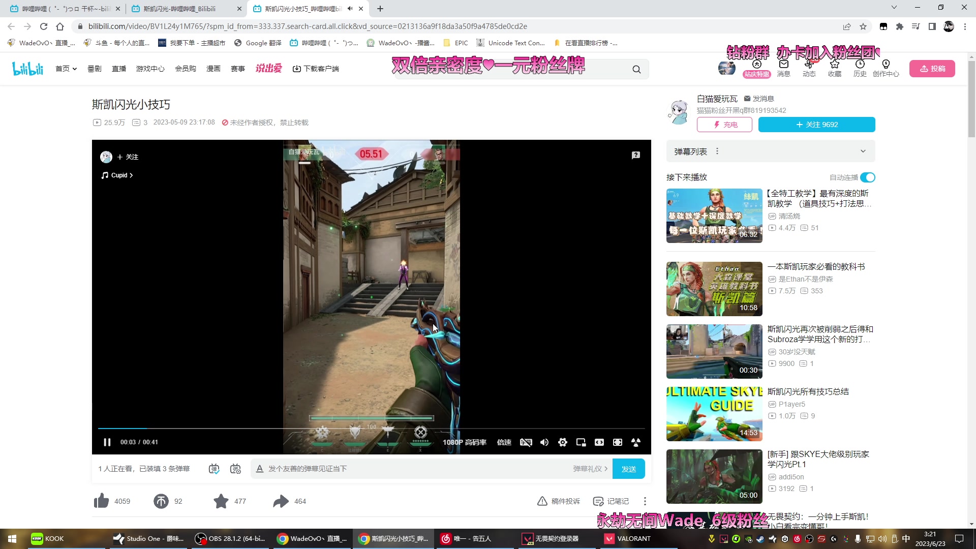This screenshot has width=976, height=549.
Task: Open 斯凯闪光所有技巧总结 video thumbnail
Action: pos(714,414)
